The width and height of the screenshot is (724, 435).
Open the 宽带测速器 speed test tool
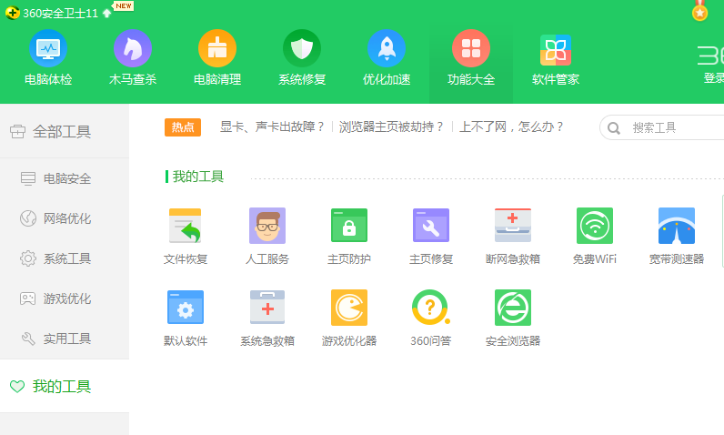click(677, 236)
